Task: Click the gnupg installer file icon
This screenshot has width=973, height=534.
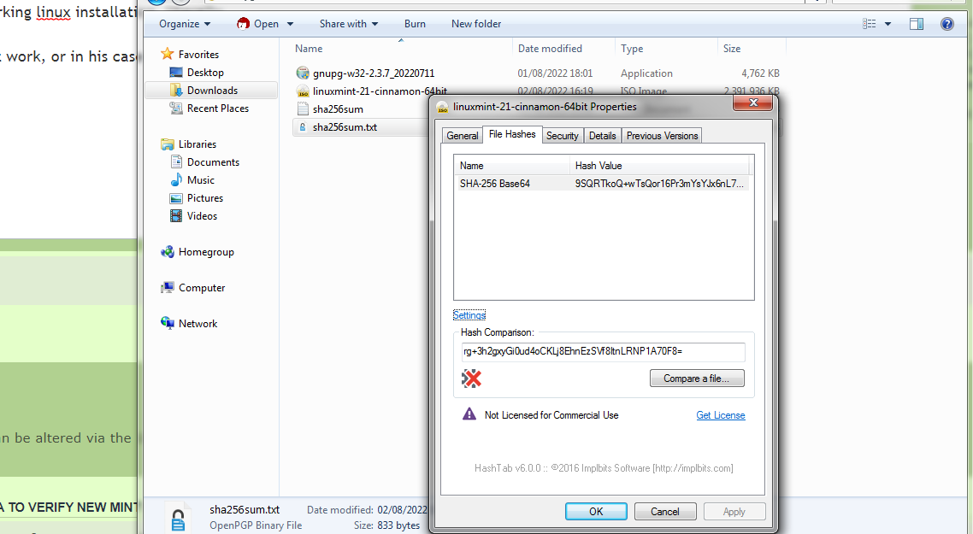Action: click(302, 73)
